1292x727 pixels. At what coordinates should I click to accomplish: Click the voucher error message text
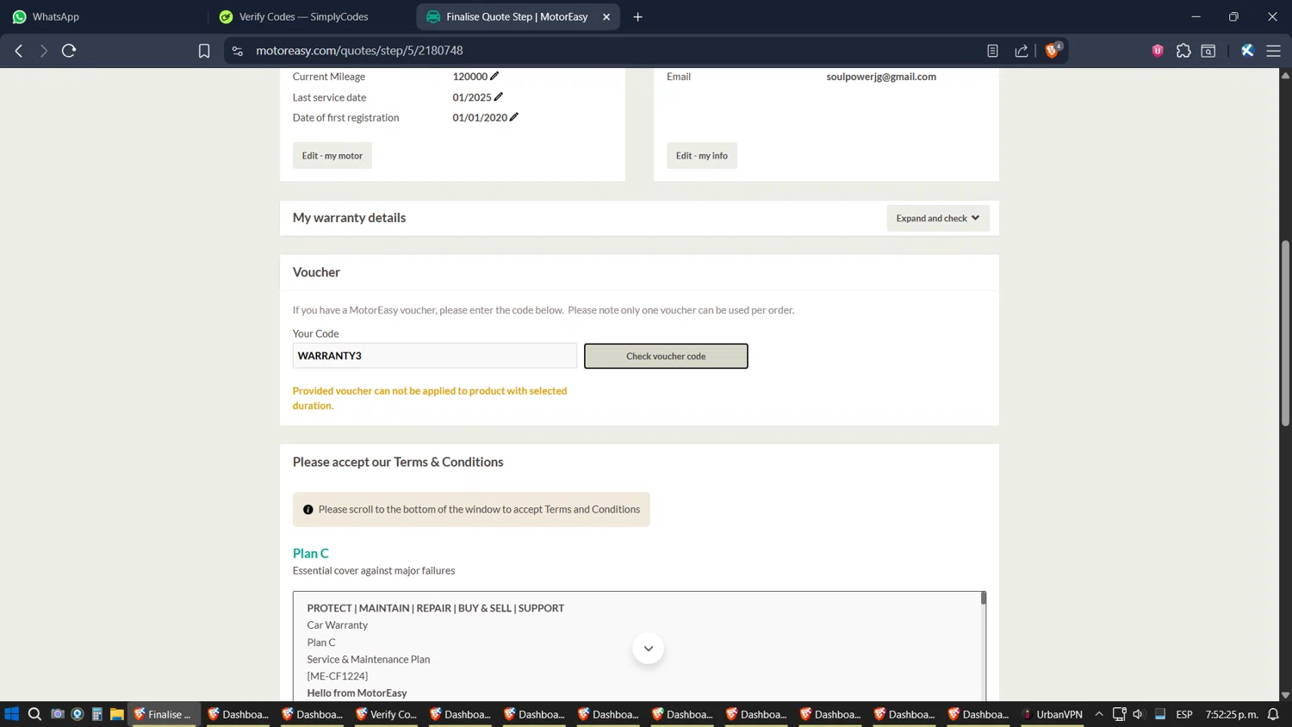430,398
